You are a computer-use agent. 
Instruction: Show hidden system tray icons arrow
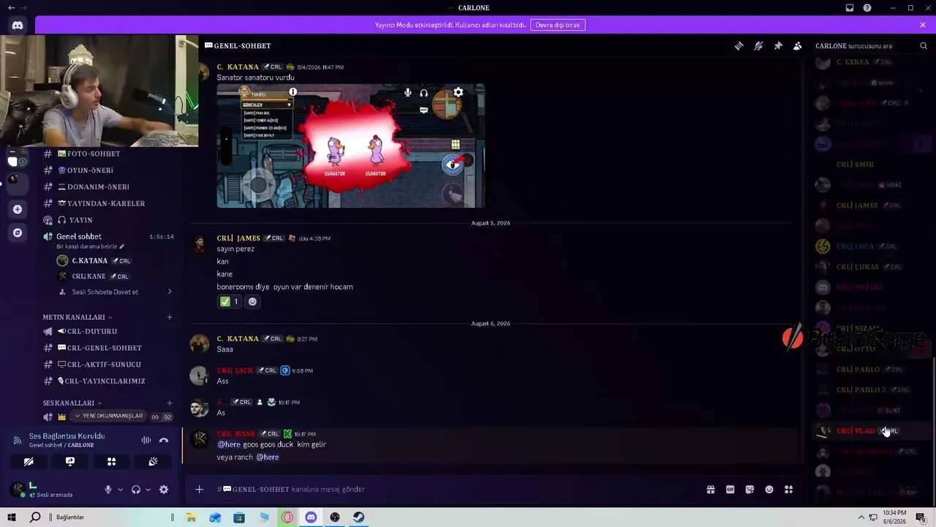[861, 517]
